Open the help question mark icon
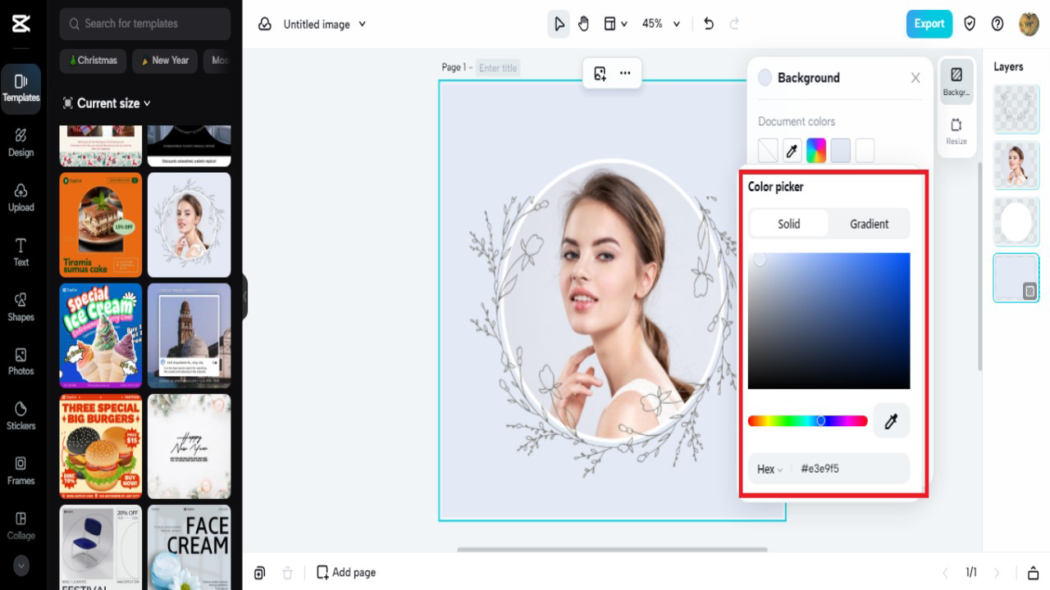This screenshot has height=590, width=1050. (x=997, y=24)
